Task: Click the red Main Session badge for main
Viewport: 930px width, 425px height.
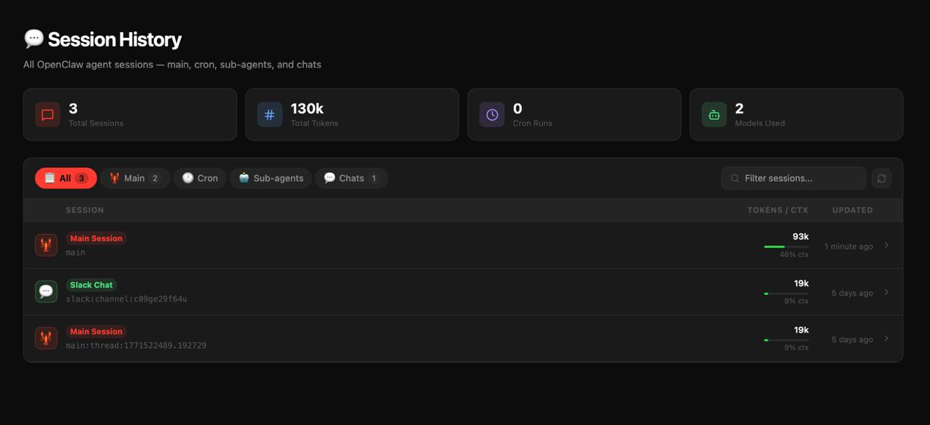Action: (97, 238)
